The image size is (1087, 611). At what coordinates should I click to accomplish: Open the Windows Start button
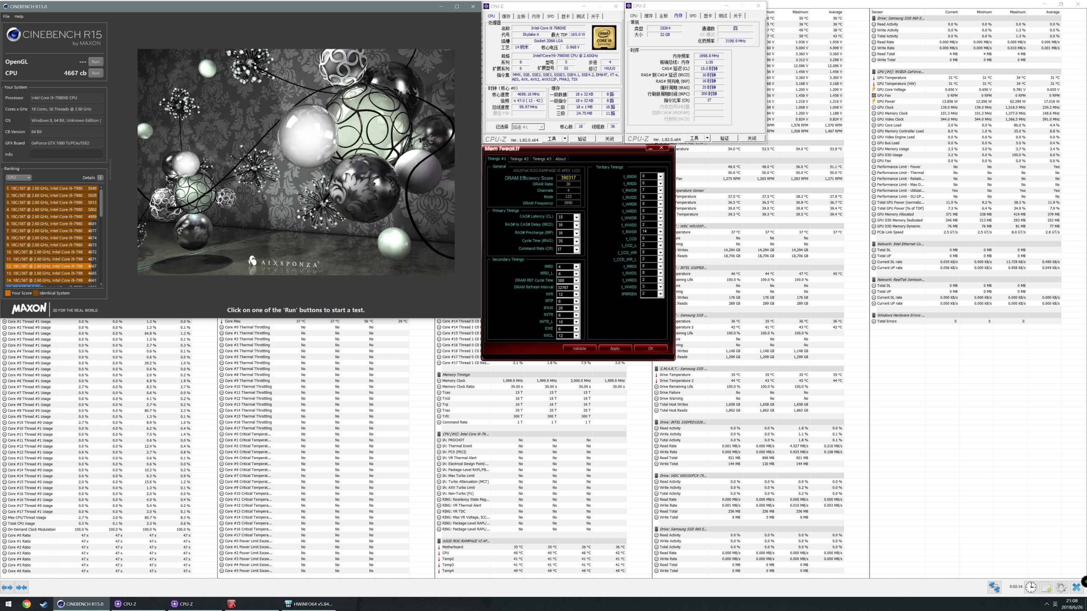click(x=8, y=604)
